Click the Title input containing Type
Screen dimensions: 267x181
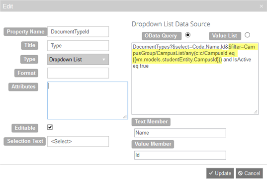[x=78, y=46]
